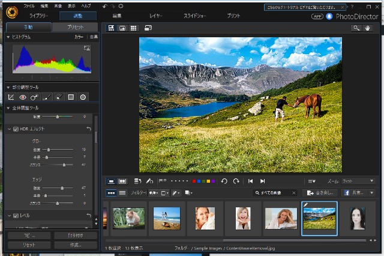Choose the radial filter circle tool
Viewport: 384px width, 256px height.
click(83, 97)
